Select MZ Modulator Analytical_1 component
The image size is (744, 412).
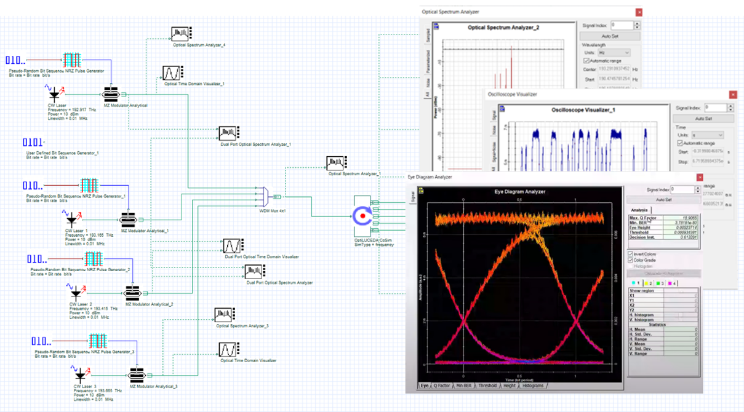click(128, 220)
